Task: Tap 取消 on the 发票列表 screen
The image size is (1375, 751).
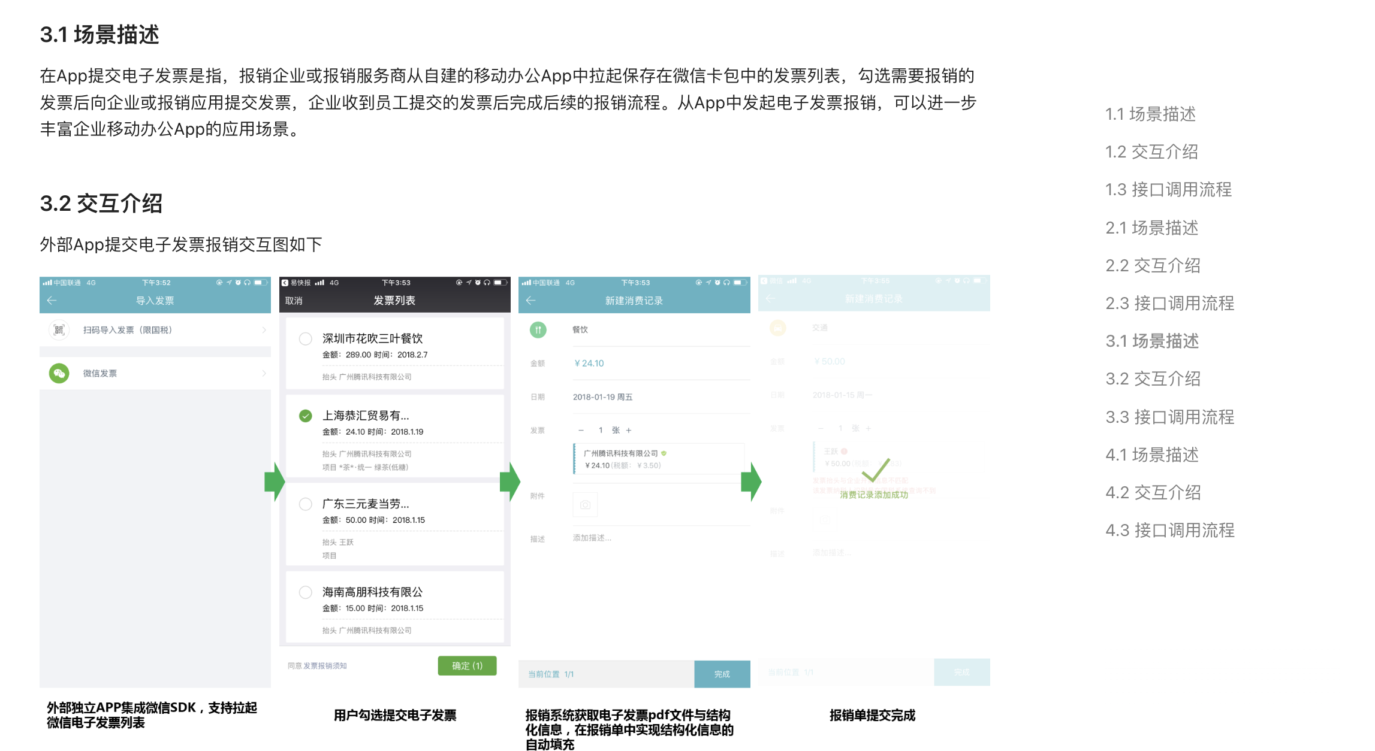Action: (294, 301)
